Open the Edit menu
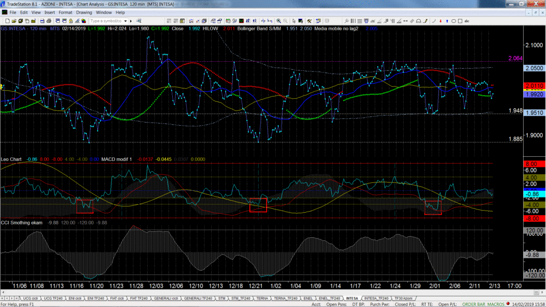The image size is (546, 307). [x=23, y=13]
